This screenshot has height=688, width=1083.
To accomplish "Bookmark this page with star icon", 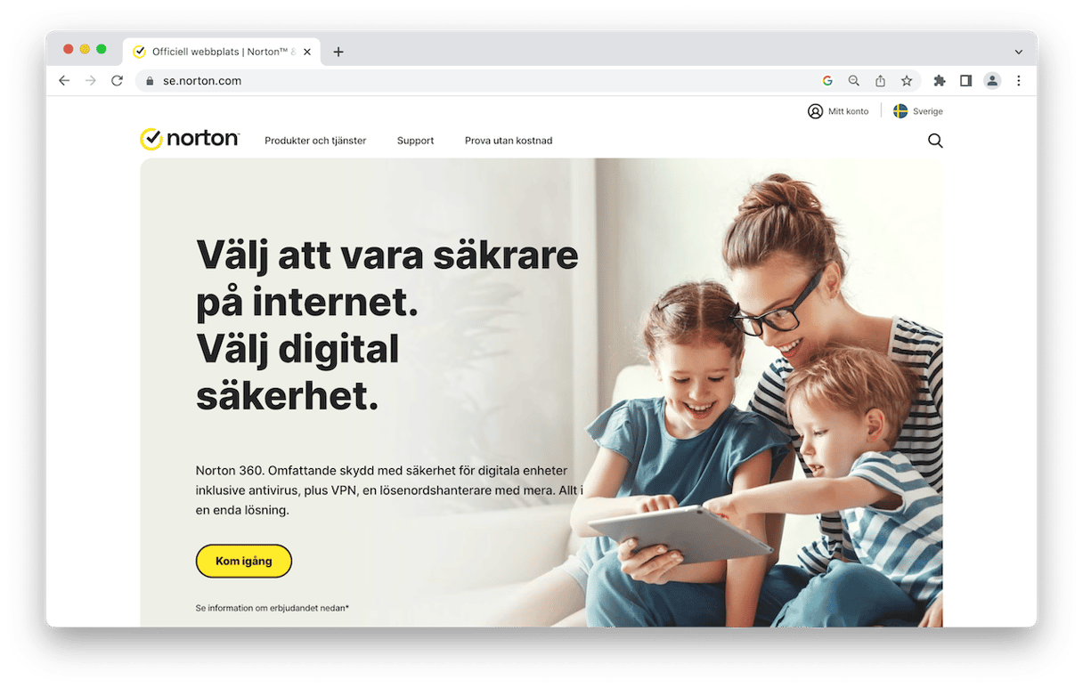I will pyautogui.click(x=907, y=81).
